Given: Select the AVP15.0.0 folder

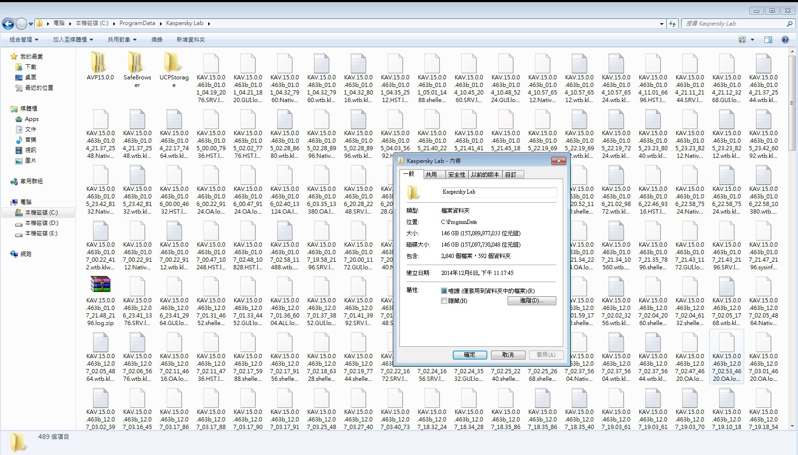Looking at the screenshot, I should (x=100, y=66).
